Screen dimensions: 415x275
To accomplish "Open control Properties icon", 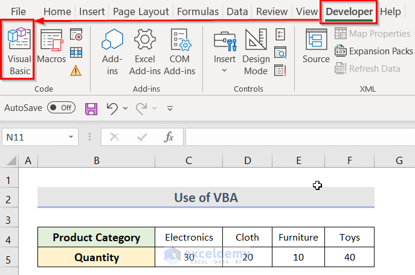I will click(280, 34).
